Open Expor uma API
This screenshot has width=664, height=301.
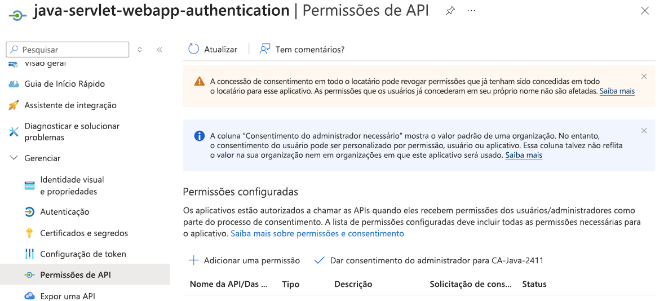point(68,295)
